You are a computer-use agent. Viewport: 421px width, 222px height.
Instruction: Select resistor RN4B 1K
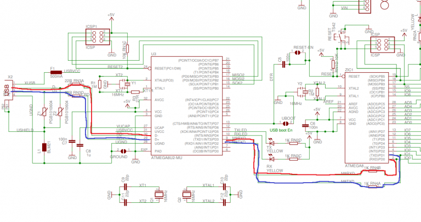pyautogui.click(x=373, y=171)
